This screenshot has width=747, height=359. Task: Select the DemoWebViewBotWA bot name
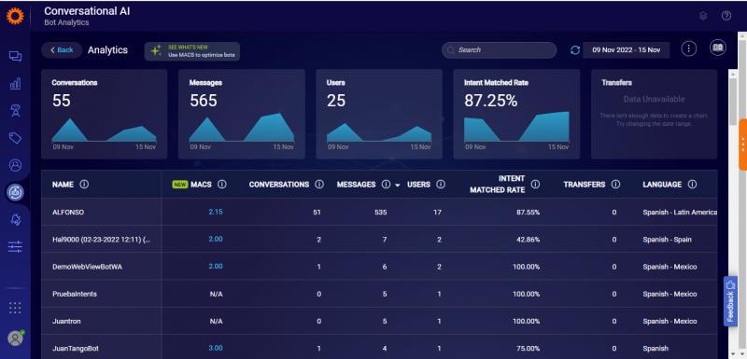click(87, 267)
